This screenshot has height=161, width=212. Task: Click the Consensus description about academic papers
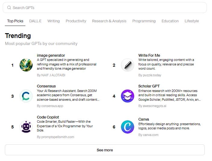coord(68,95)
